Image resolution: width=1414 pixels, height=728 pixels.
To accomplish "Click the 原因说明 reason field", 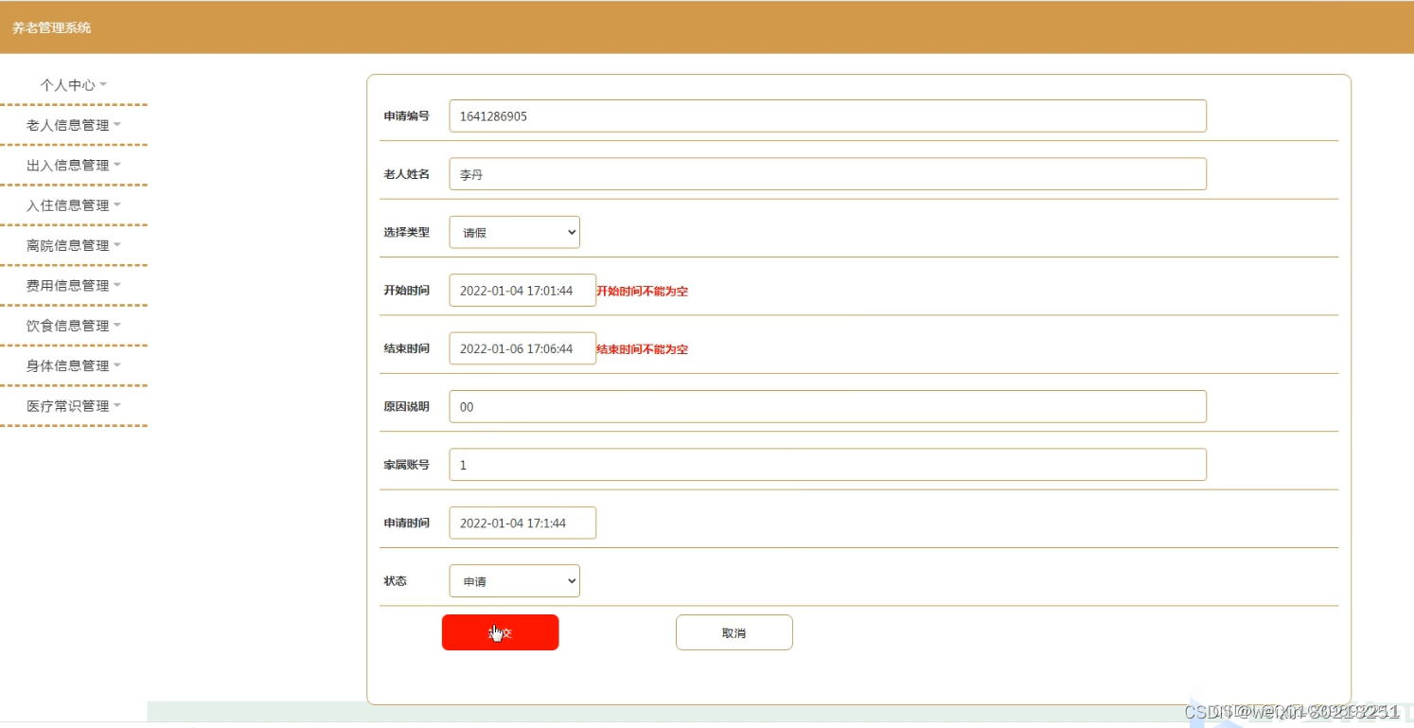I will [826, 406].
